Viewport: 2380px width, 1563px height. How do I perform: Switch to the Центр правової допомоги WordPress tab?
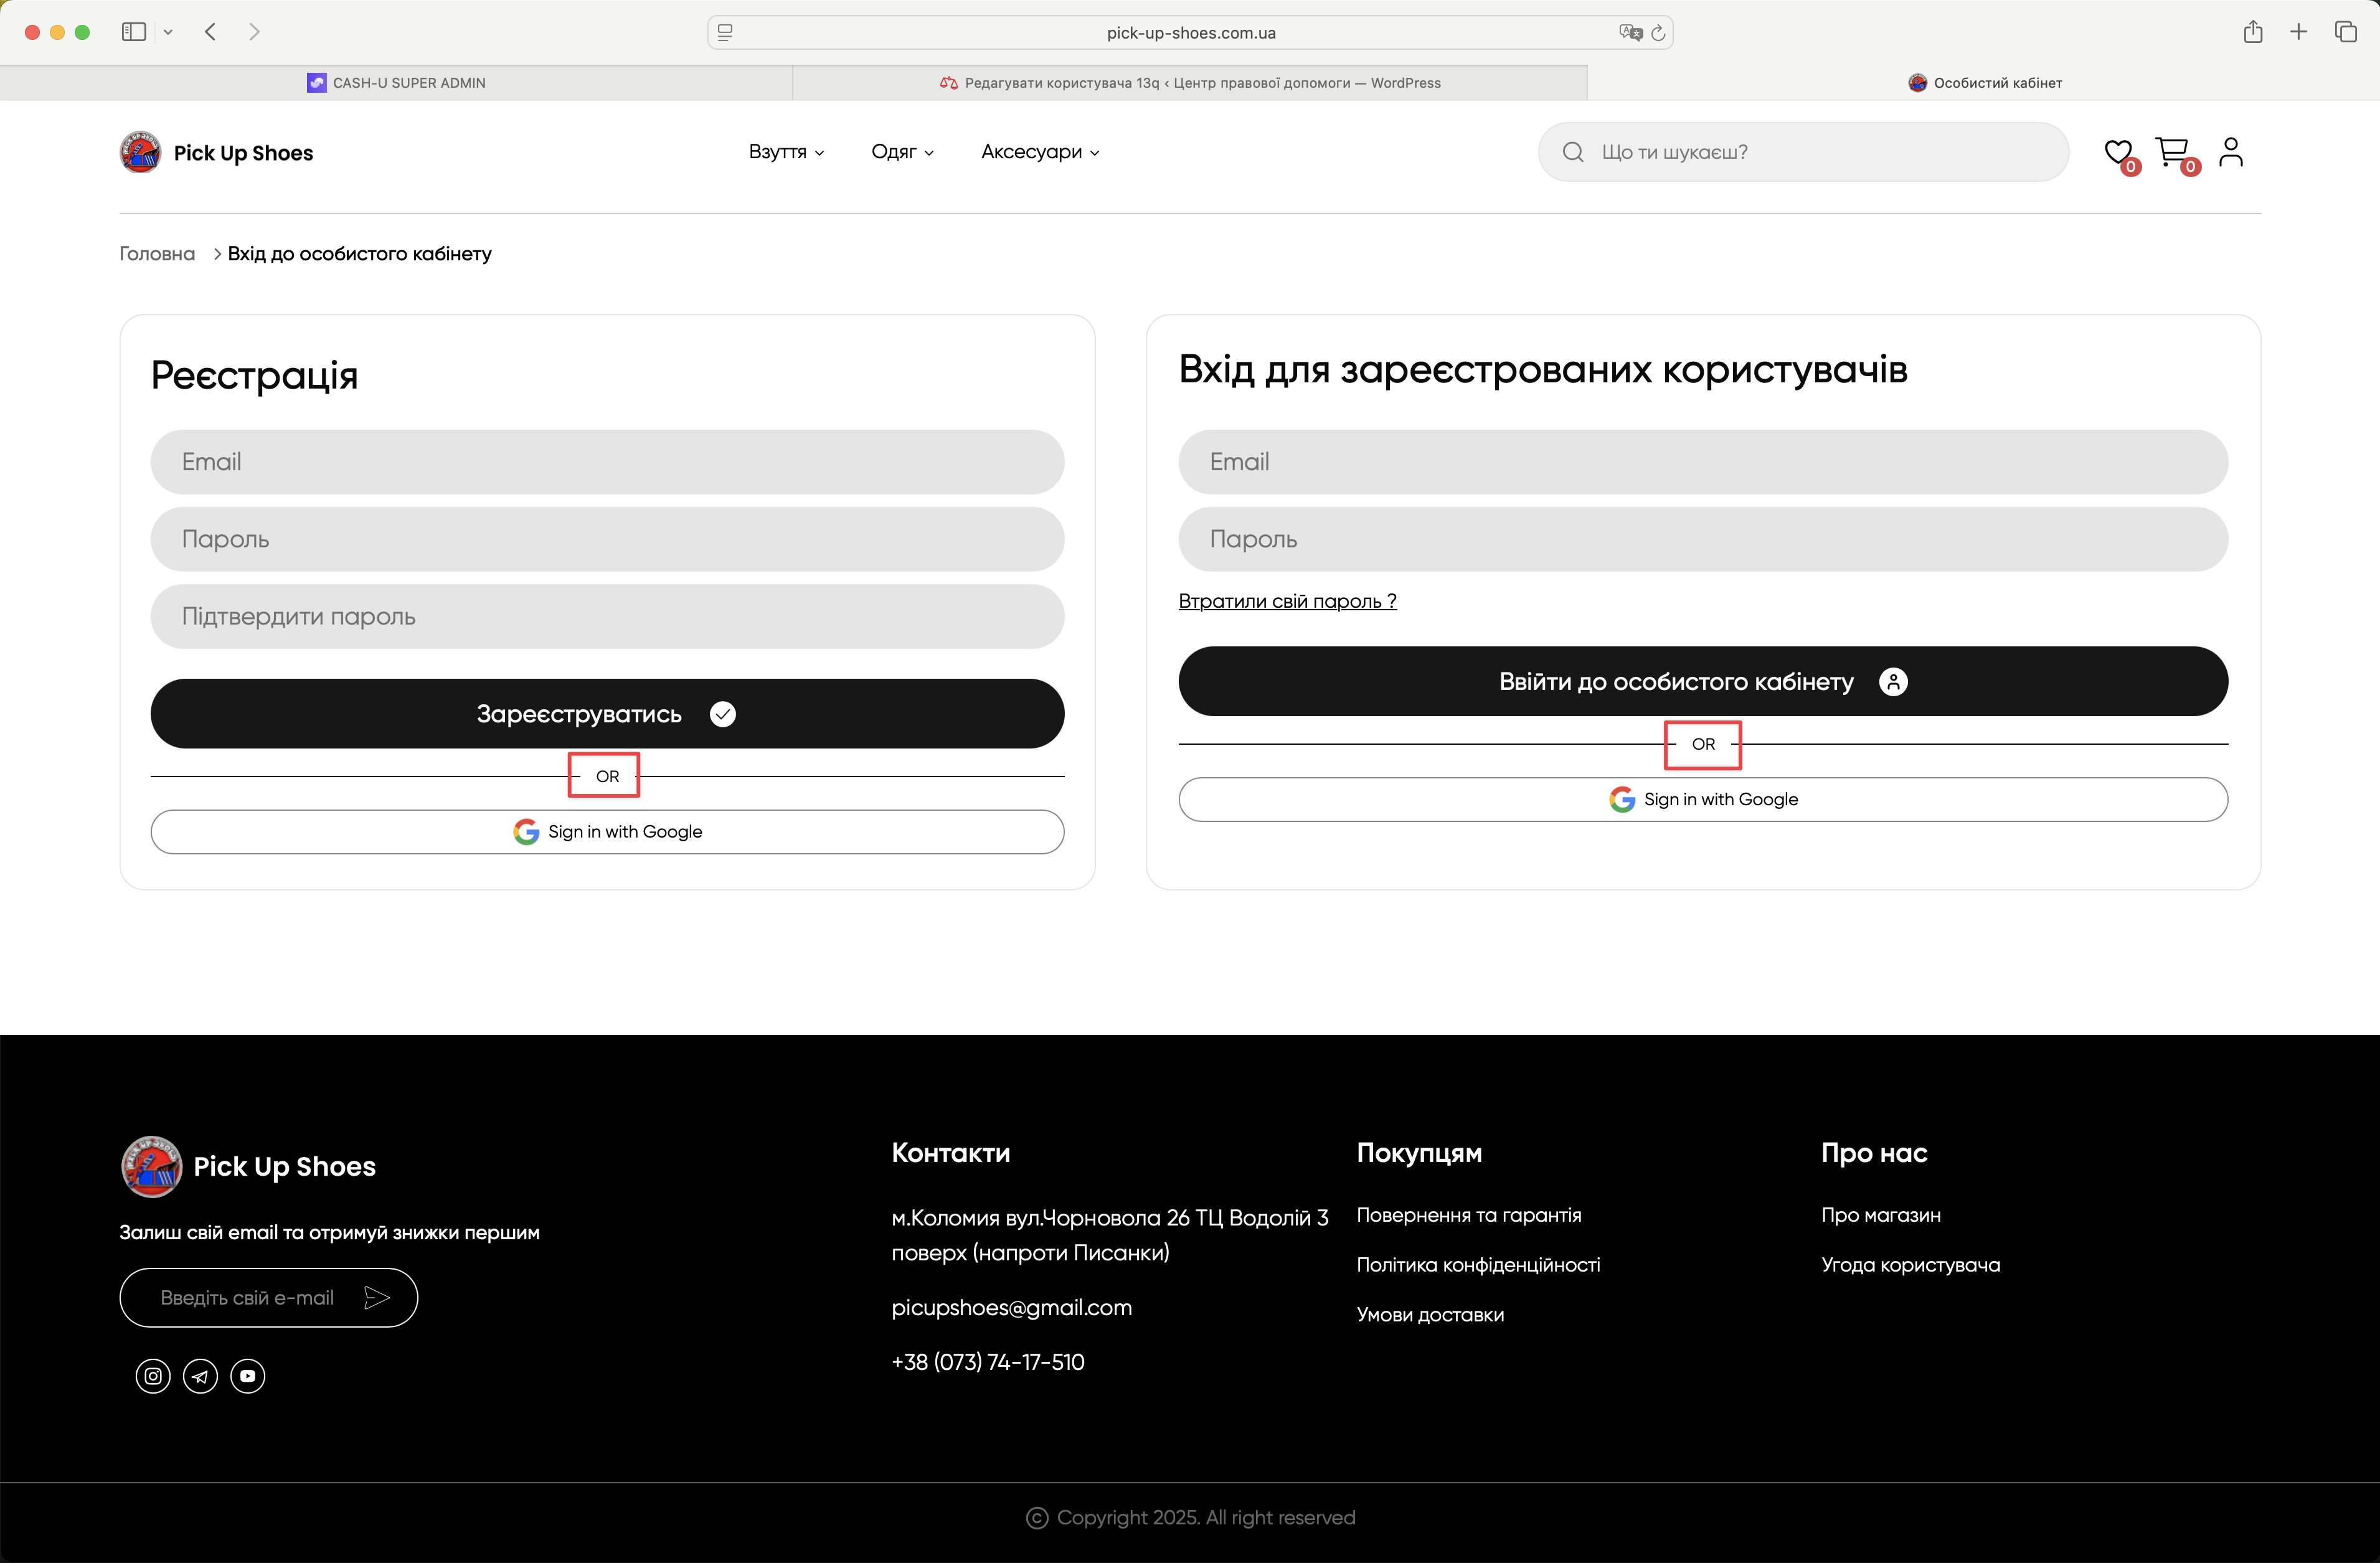1190,83
